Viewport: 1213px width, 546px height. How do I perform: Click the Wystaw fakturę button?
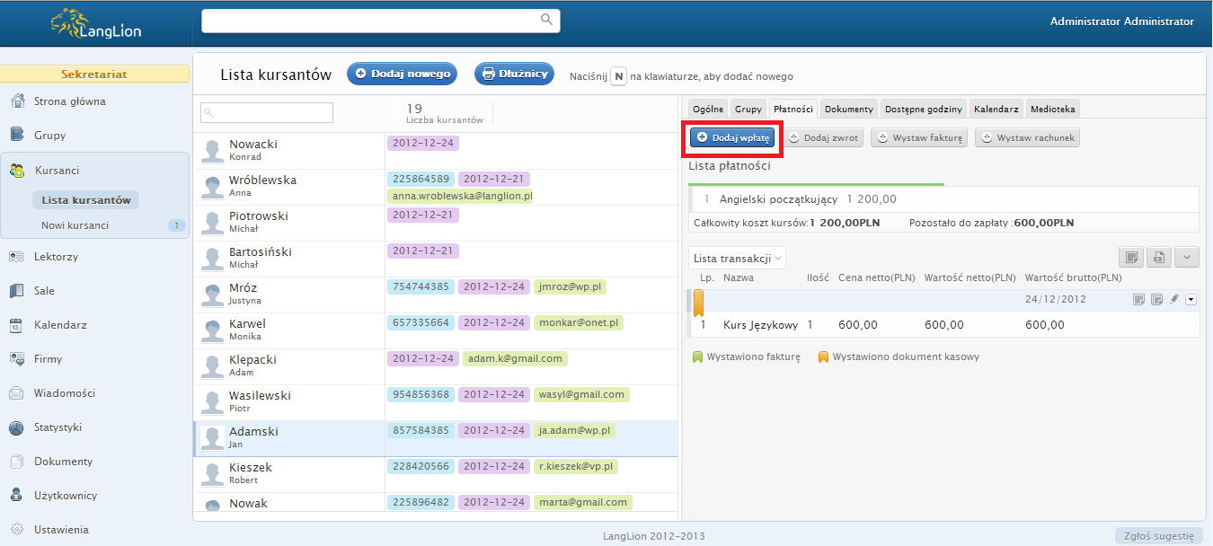click(918, 138)
